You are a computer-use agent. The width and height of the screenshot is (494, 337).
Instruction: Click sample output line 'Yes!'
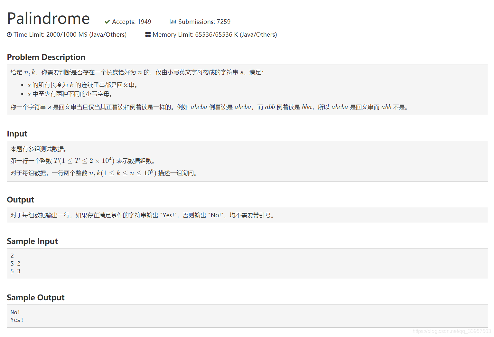tap(17, 320)
